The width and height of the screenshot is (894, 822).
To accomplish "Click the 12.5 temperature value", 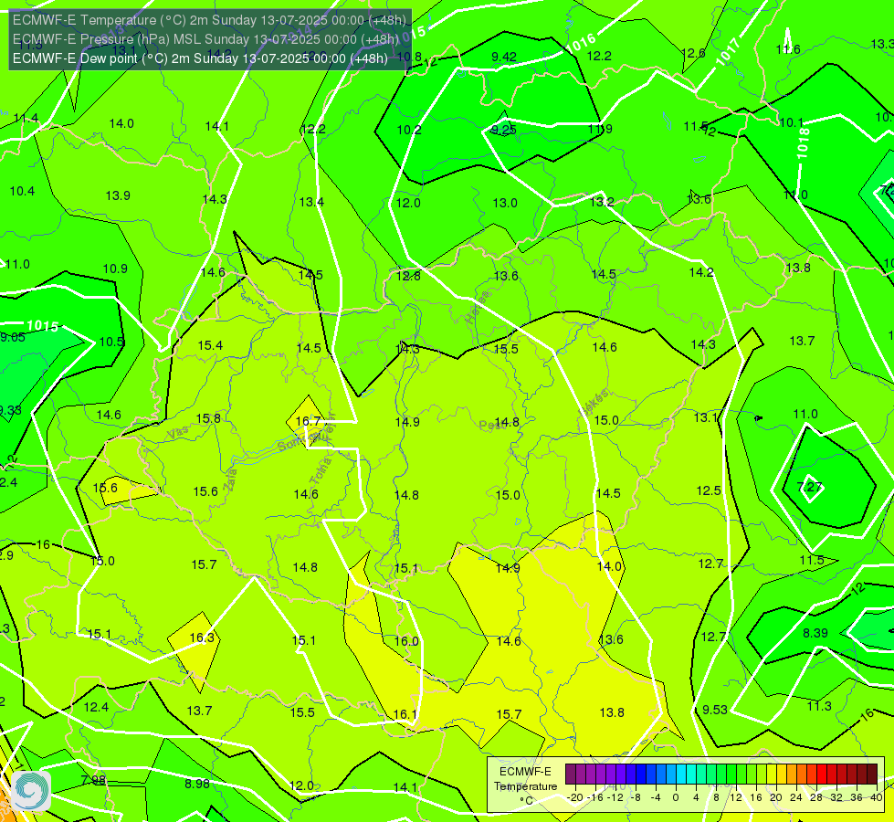I will 709,490.
